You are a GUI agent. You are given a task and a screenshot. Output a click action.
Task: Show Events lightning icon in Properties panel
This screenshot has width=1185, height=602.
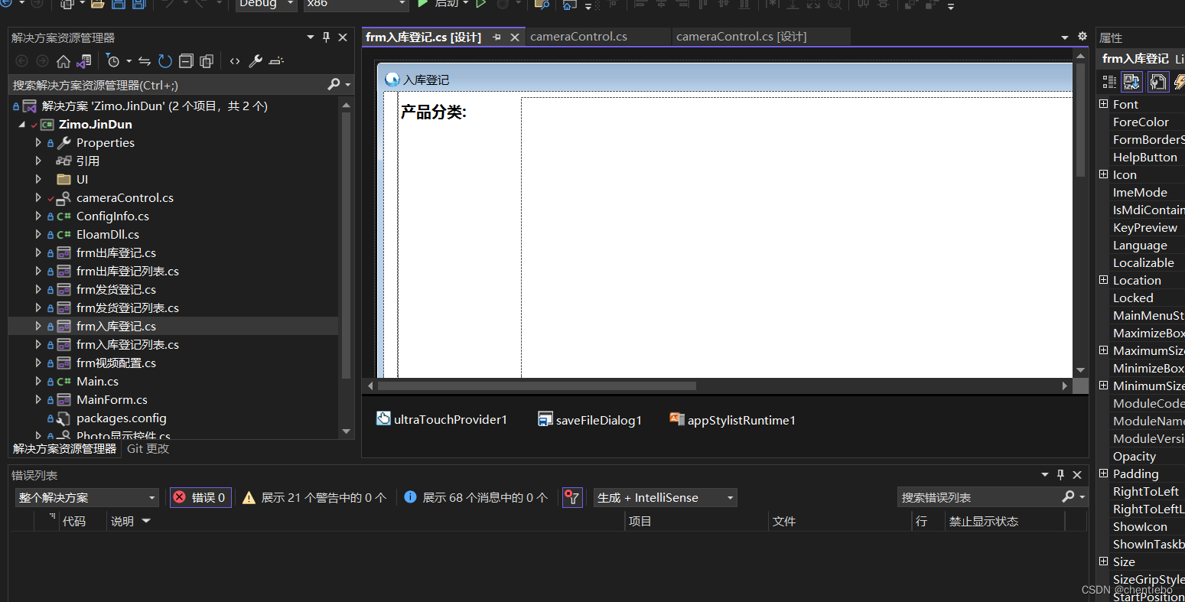(x=1179, y=82)
